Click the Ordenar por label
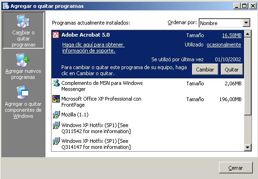258x179 pixels. point(182,22)
